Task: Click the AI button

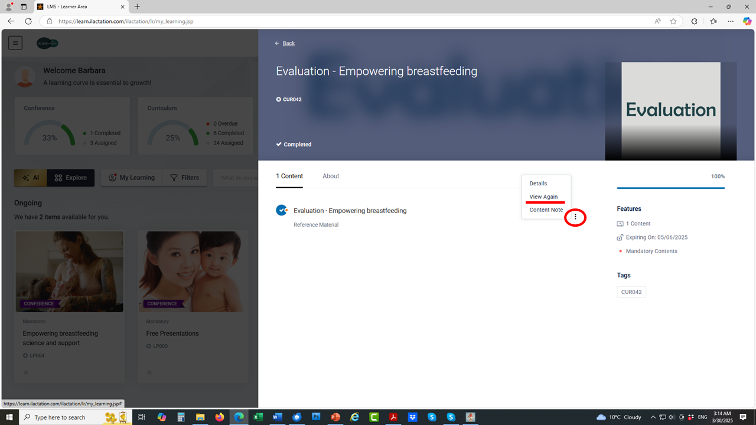Action: pyautogui.click(x=31, y=178)
